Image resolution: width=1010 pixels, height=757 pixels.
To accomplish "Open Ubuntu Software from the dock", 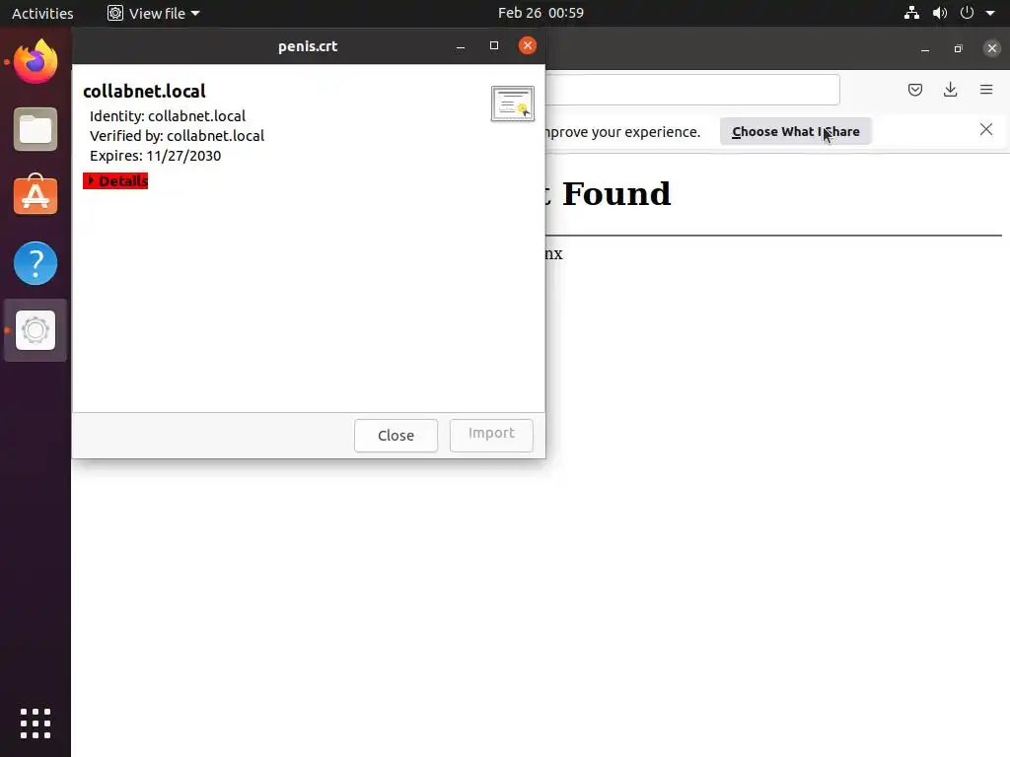I will (x=36, y=196).
